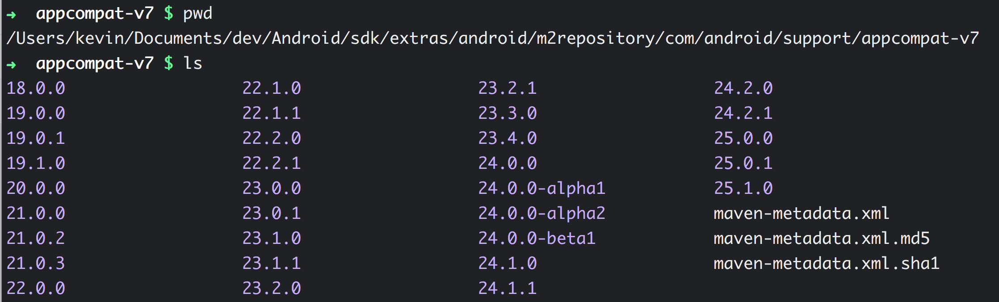Click the 22.0.0 directory entry
The image size is (999, 302).
[36, 289]
